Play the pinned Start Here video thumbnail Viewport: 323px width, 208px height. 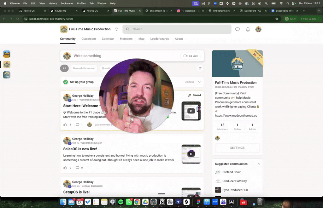point(191,111)
